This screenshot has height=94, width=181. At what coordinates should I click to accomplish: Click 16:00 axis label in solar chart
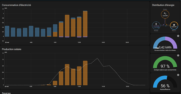point(103,86)
